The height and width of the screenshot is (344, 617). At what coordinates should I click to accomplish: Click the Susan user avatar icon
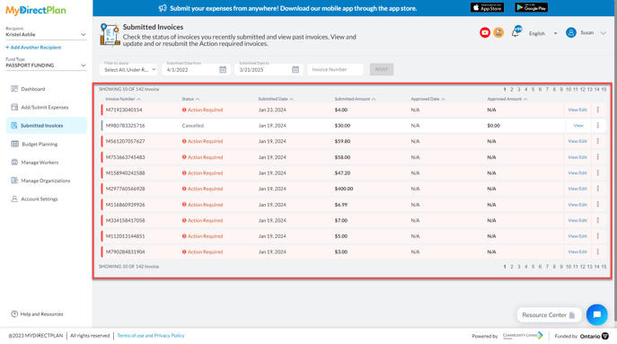pos(571,32)
